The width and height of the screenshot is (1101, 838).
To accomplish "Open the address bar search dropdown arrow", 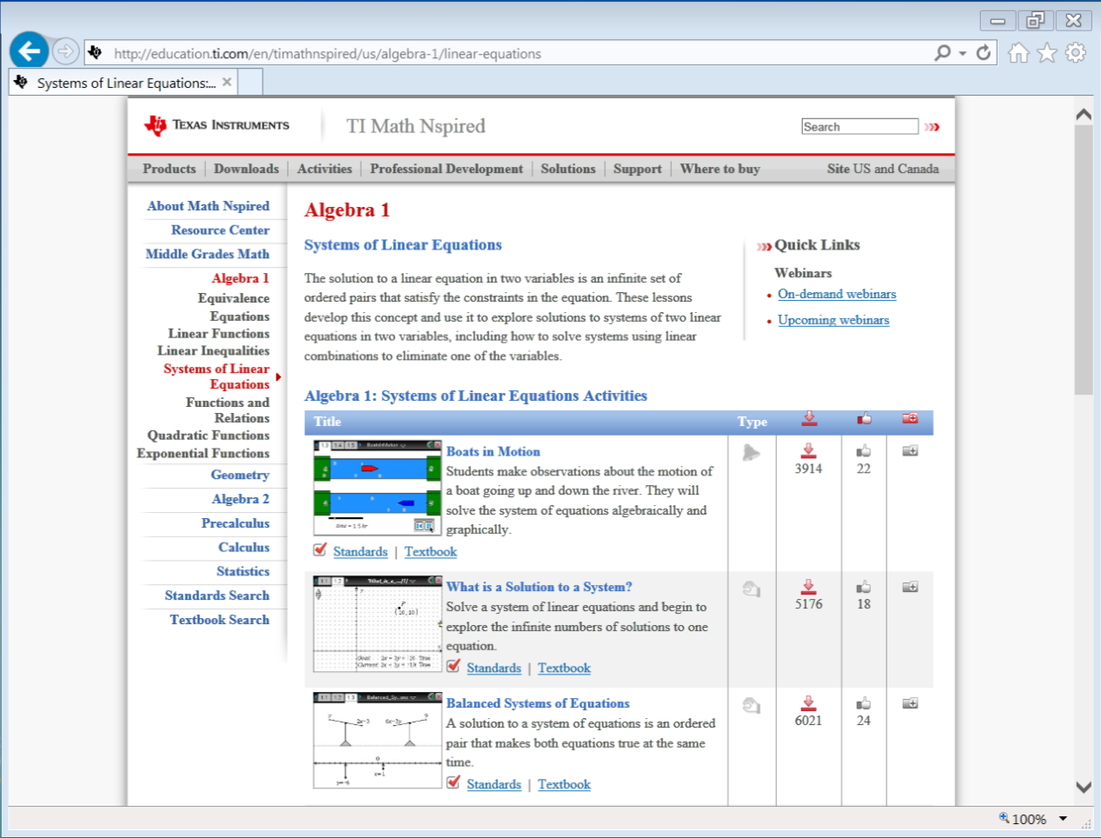I will coord(963,53).
